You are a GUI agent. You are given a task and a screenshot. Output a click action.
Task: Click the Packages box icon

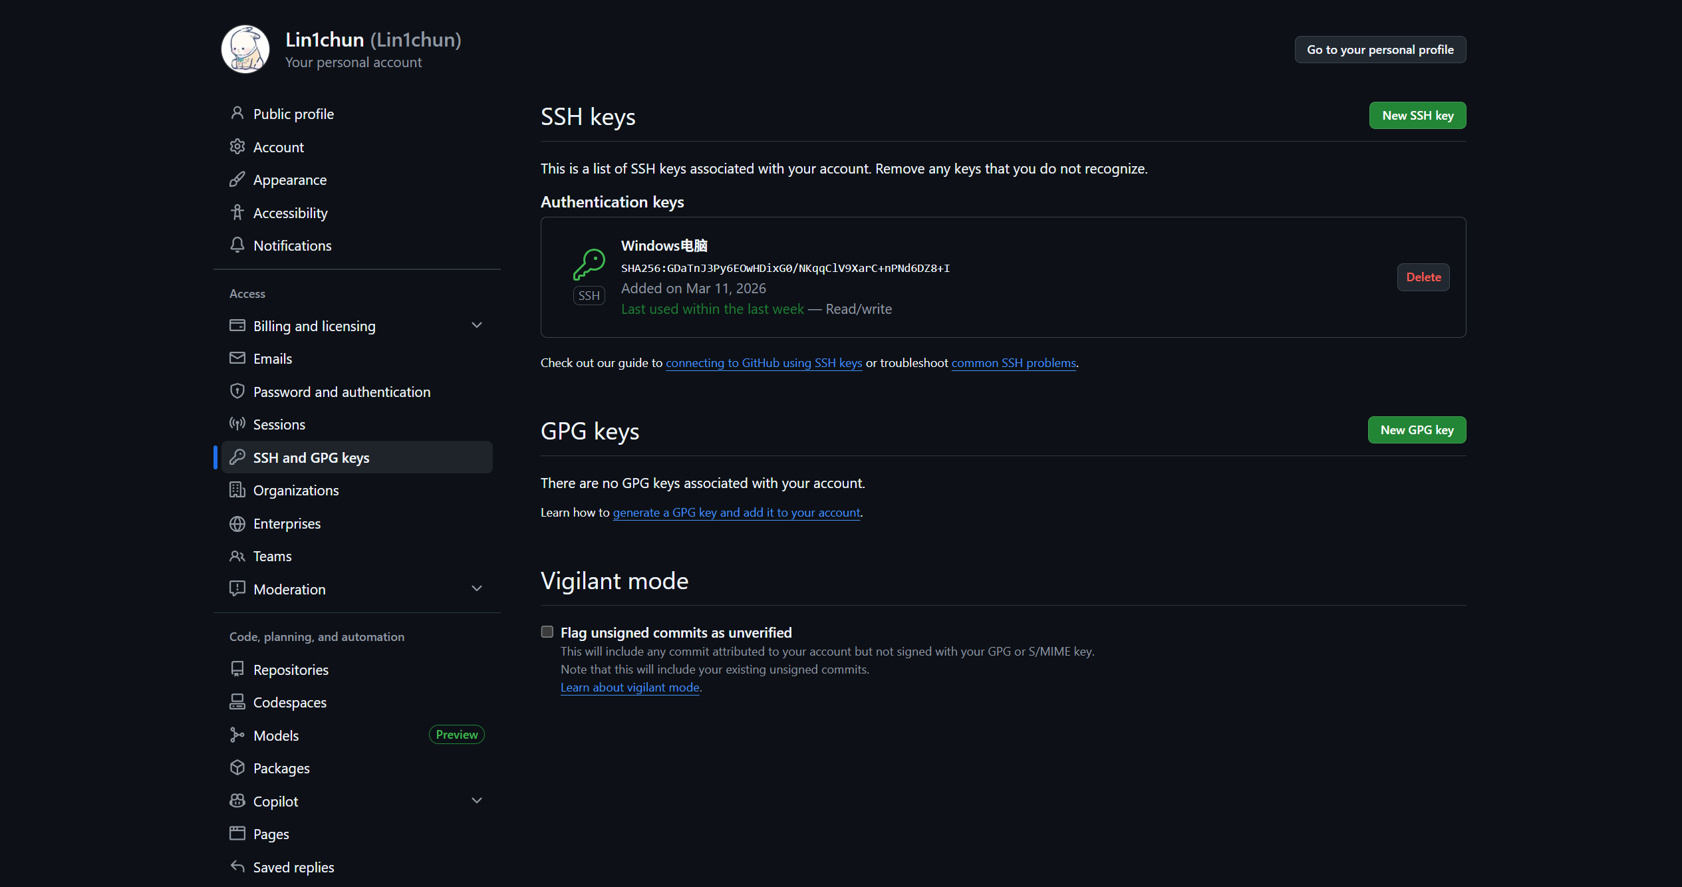pyautogui.click(x=237, y=768)
